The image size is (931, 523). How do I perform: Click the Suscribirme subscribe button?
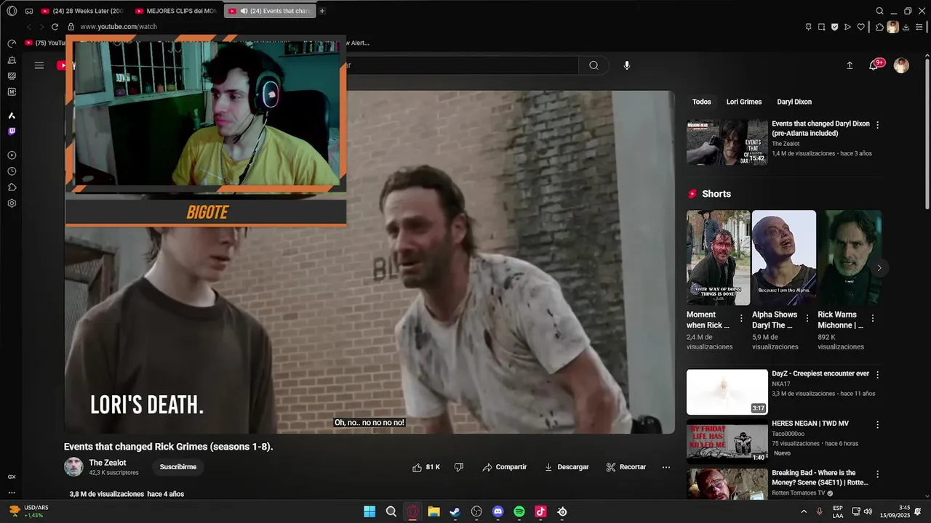(x=178, y=467)
